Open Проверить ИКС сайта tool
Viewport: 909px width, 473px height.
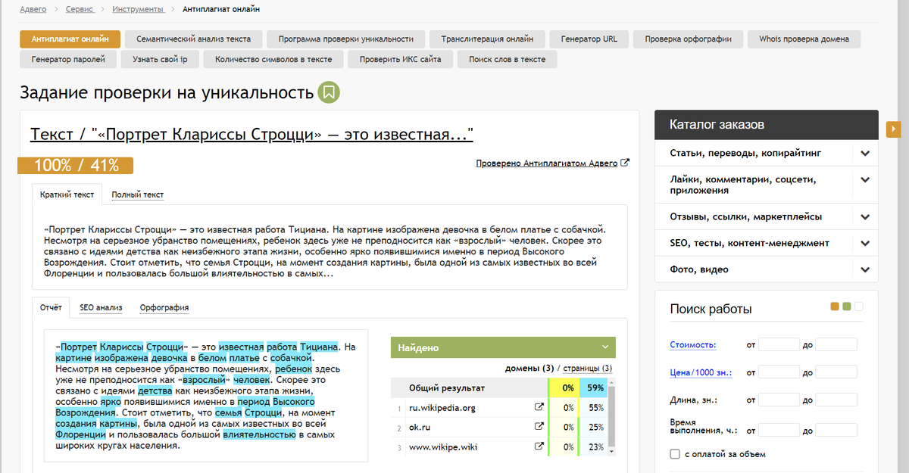click(x=401, y=59)
